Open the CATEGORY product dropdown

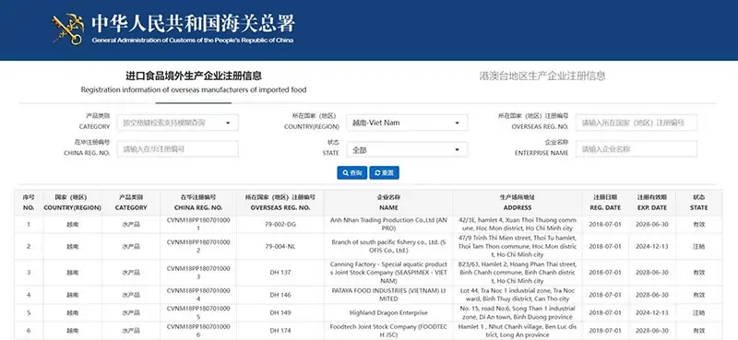pyautogui.click(x=178, y=123)
